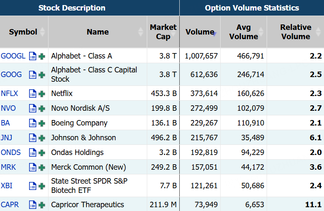324x211 pixels.
Task: Toggle the Volume column sort arrow
Action: coord(215,34)
